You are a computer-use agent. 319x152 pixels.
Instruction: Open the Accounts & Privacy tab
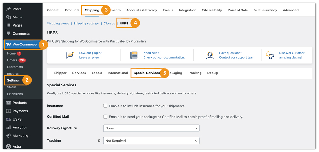[x=142, y=10]
